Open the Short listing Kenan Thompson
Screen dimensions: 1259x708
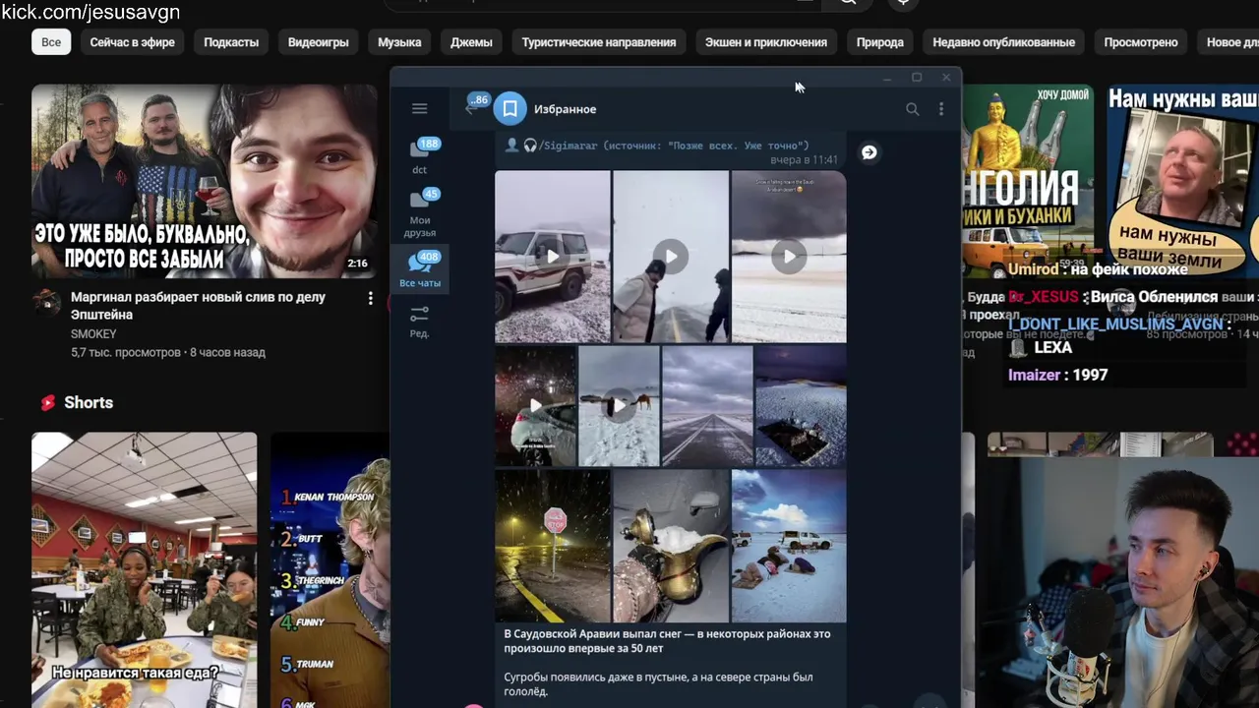point(330,570)
